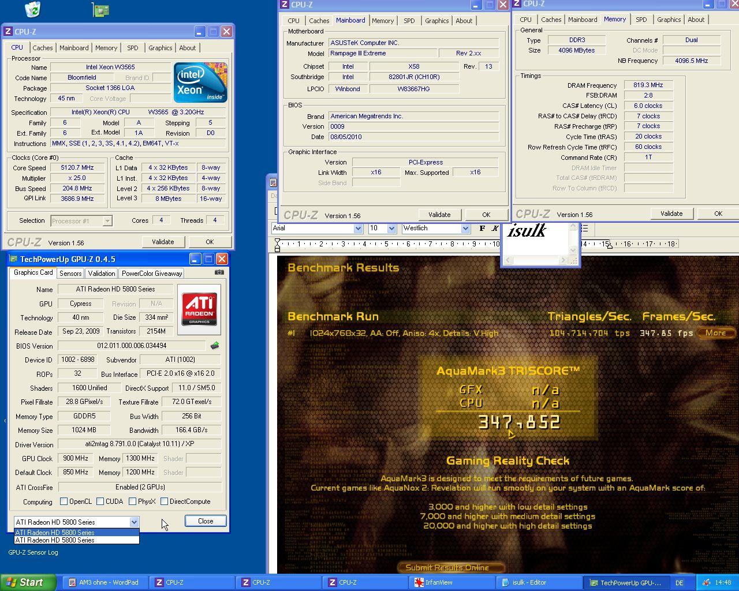The height and width of the screenshot is (591, 739).
Task: Open SPD tab in the mainboard CPU-Z window
Action: pos(409,21)
